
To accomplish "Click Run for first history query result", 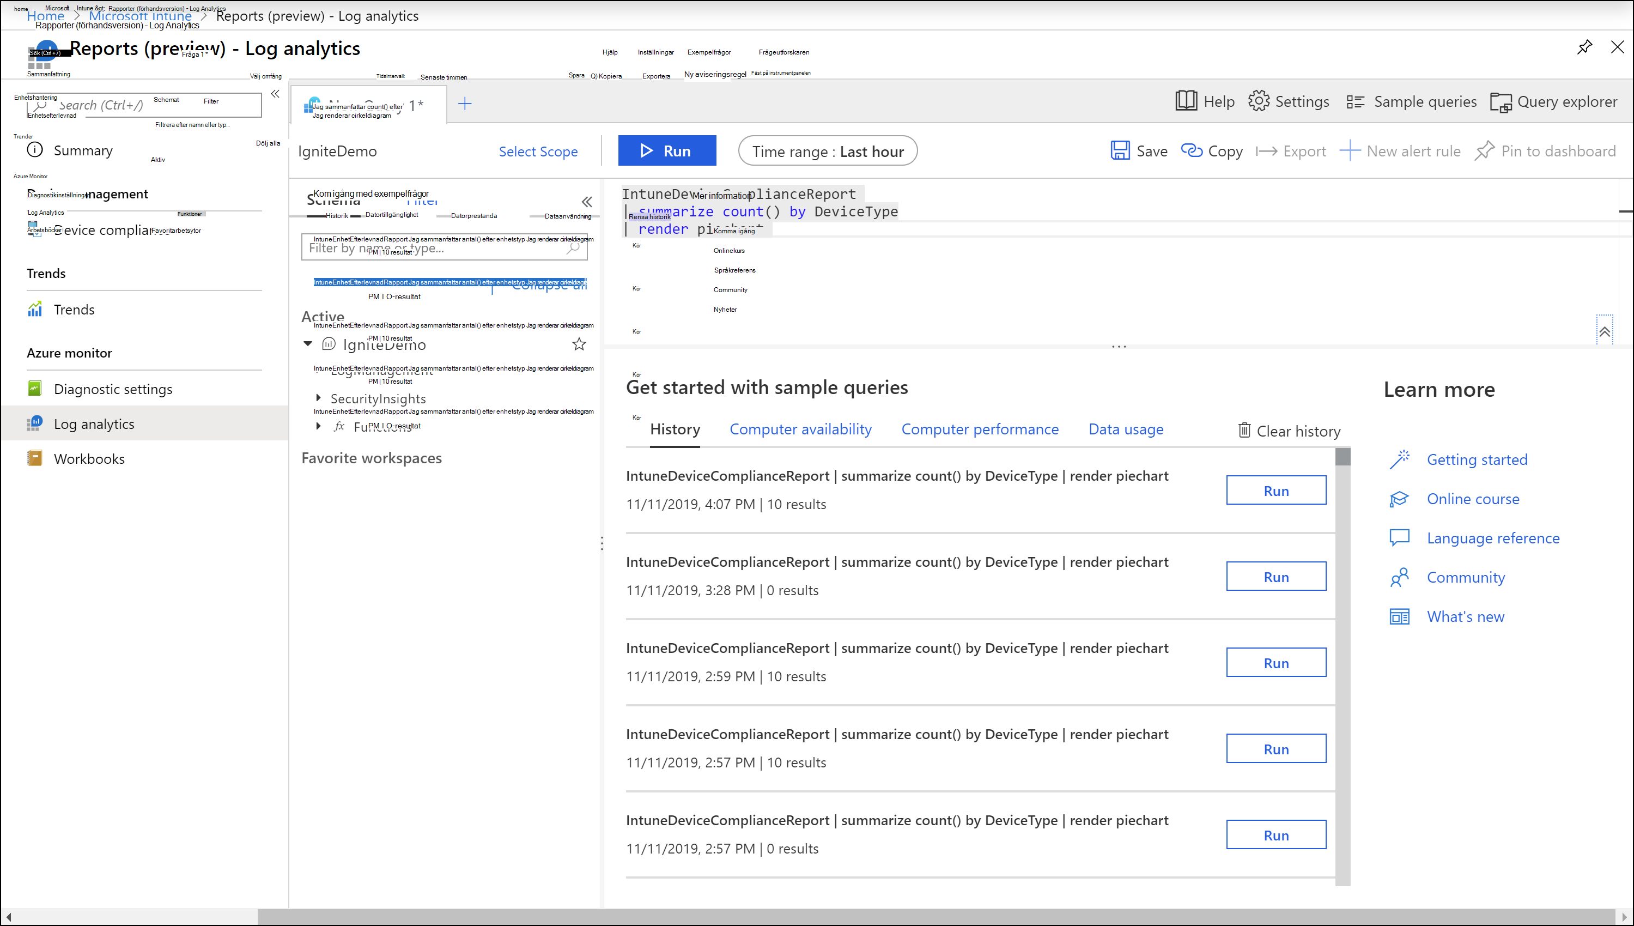I will [x=1276, y=491].
